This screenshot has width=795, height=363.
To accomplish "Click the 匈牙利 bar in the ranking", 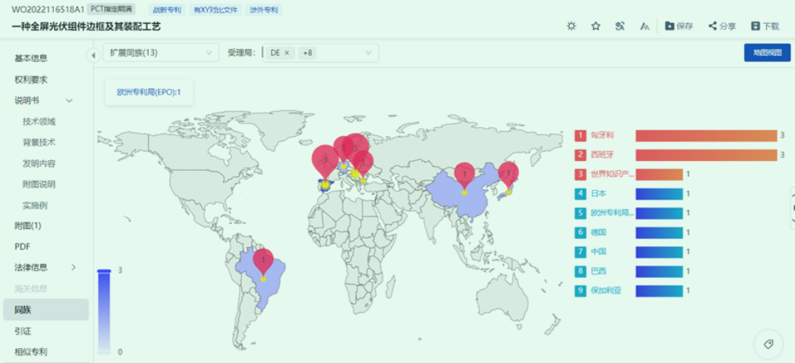I will (x=706, y=135).
